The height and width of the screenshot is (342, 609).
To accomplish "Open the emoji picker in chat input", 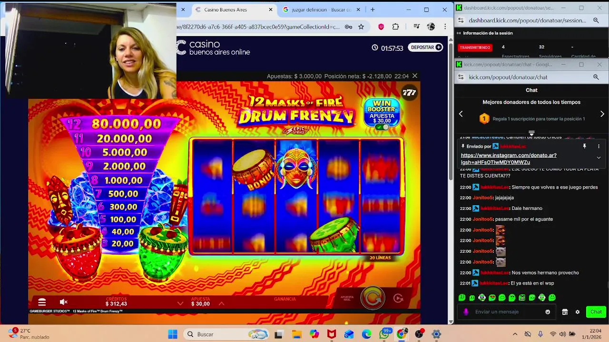I will [x=548, y=312].
